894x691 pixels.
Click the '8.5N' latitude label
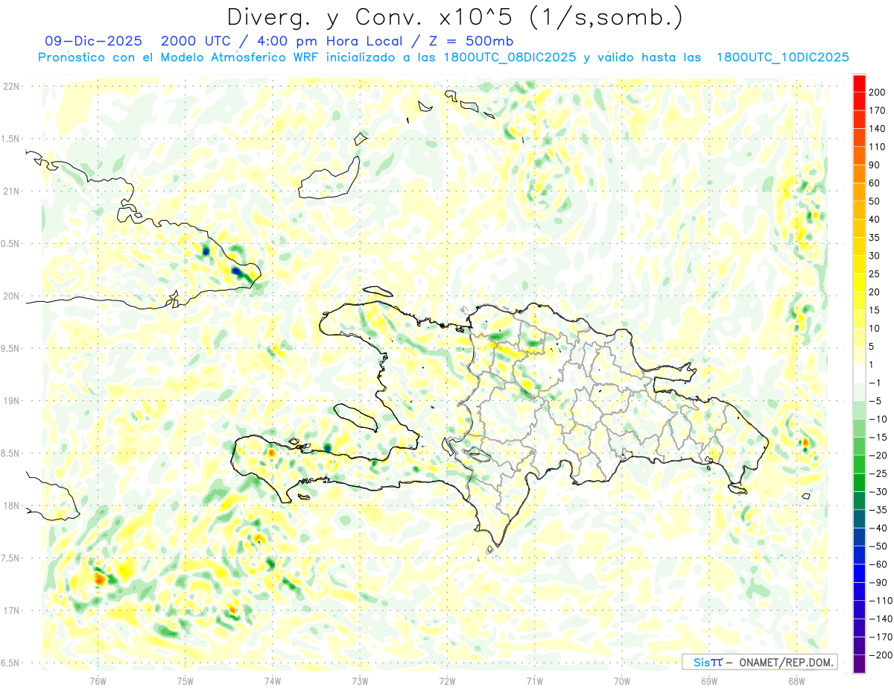tap(11, 453)
